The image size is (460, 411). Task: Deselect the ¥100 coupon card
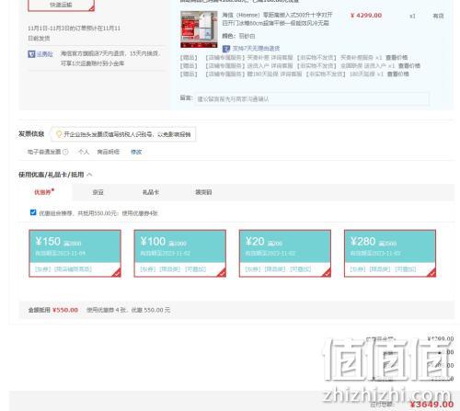point(180,254)
